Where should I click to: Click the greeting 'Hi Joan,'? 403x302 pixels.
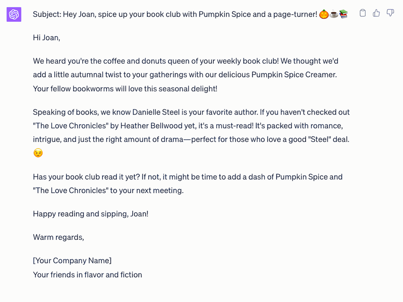click(x=46, y=37)
